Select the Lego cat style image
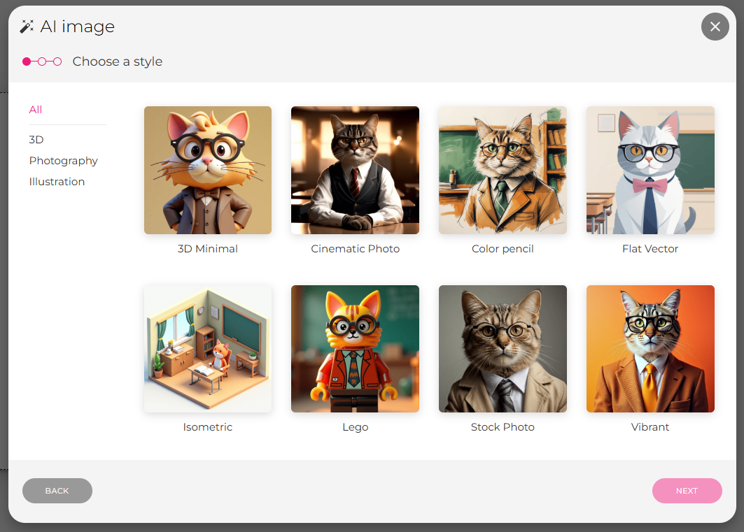744x532 pixels. (x=355, y=348)
